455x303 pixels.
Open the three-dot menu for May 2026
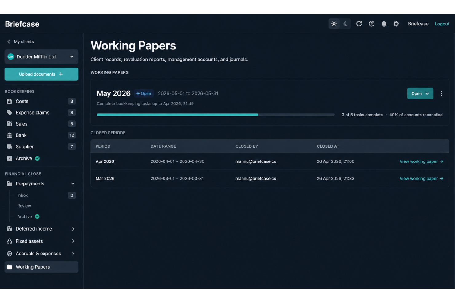pos(441,94)
